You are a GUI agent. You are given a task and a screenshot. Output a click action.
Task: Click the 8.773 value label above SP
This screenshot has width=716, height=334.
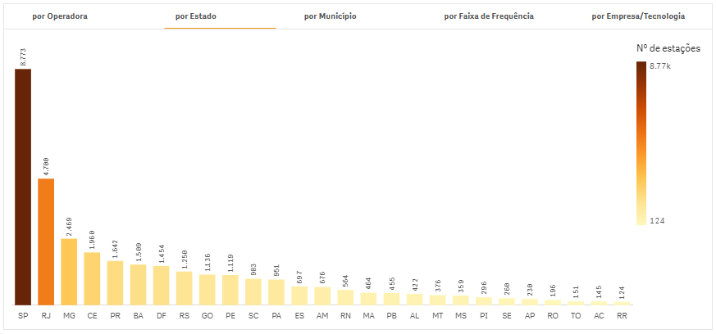[24, 56]
